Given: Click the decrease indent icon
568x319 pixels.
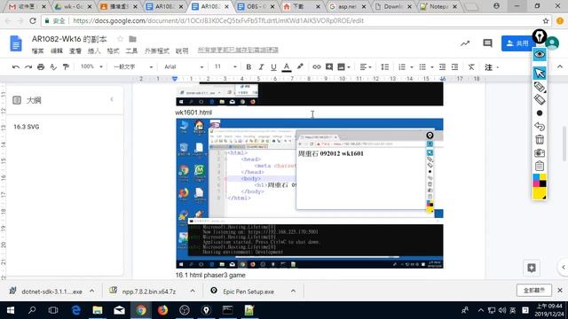Looking at the screenshot, I should (x=442, y=67).
